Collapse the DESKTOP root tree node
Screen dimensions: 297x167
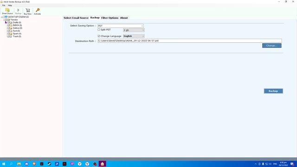click(x=2, y=17)
